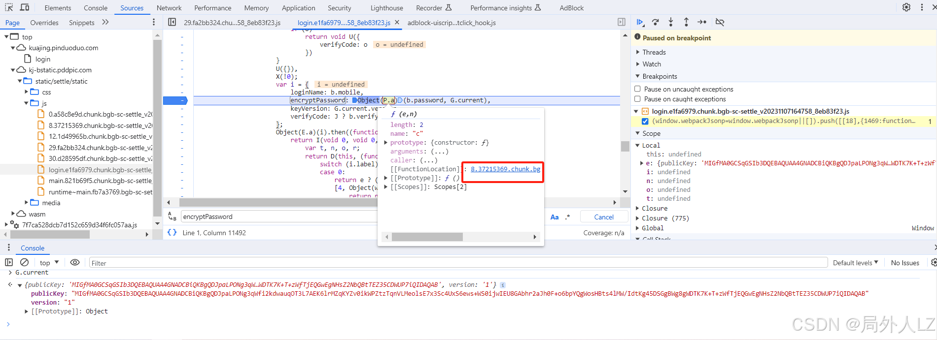The height and width of the screenshot is (340, 937).
Task: Show the console sidebar icon
Action: (x=9, y=263)
